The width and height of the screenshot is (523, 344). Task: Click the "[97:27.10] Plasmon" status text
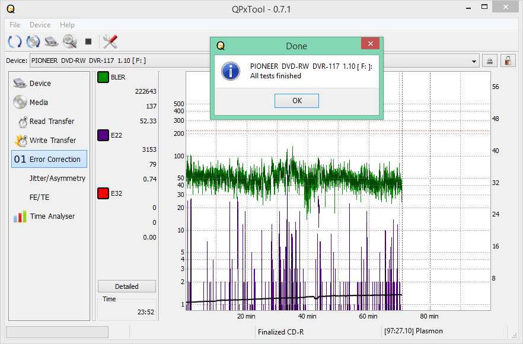[x=414, y=331]
